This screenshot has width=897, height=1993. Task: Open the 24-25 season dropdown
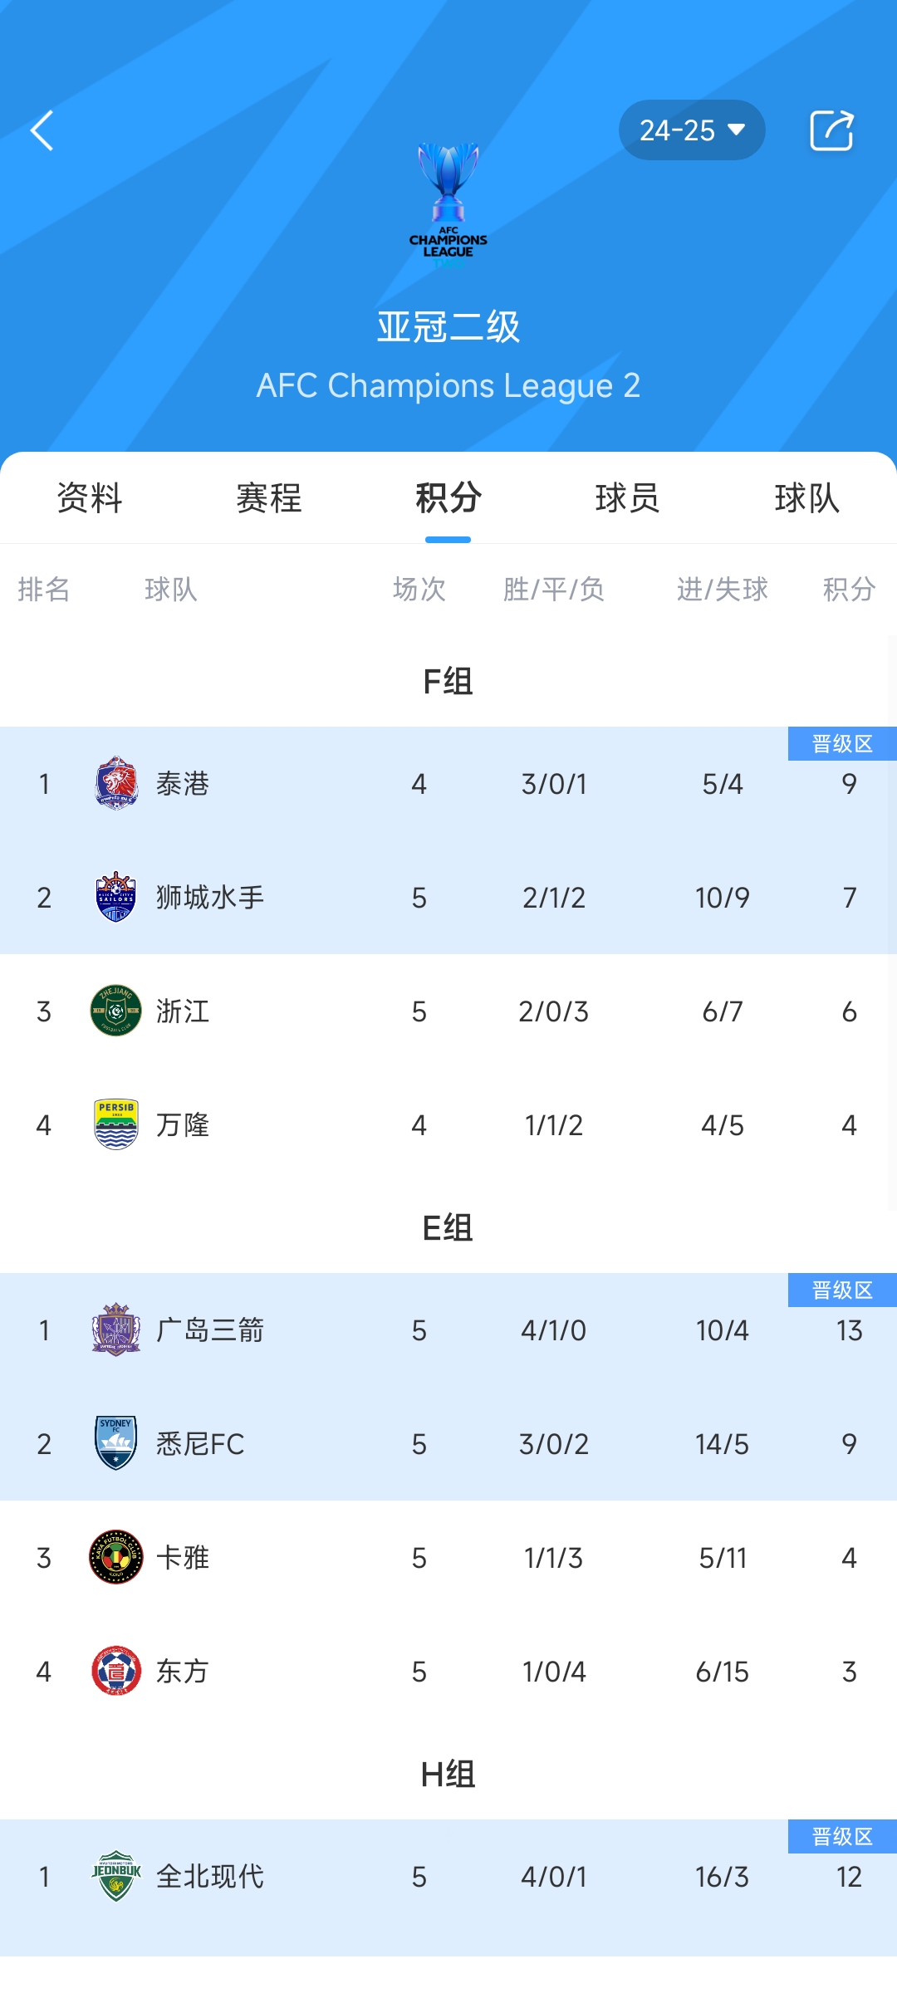pos(691,130)
